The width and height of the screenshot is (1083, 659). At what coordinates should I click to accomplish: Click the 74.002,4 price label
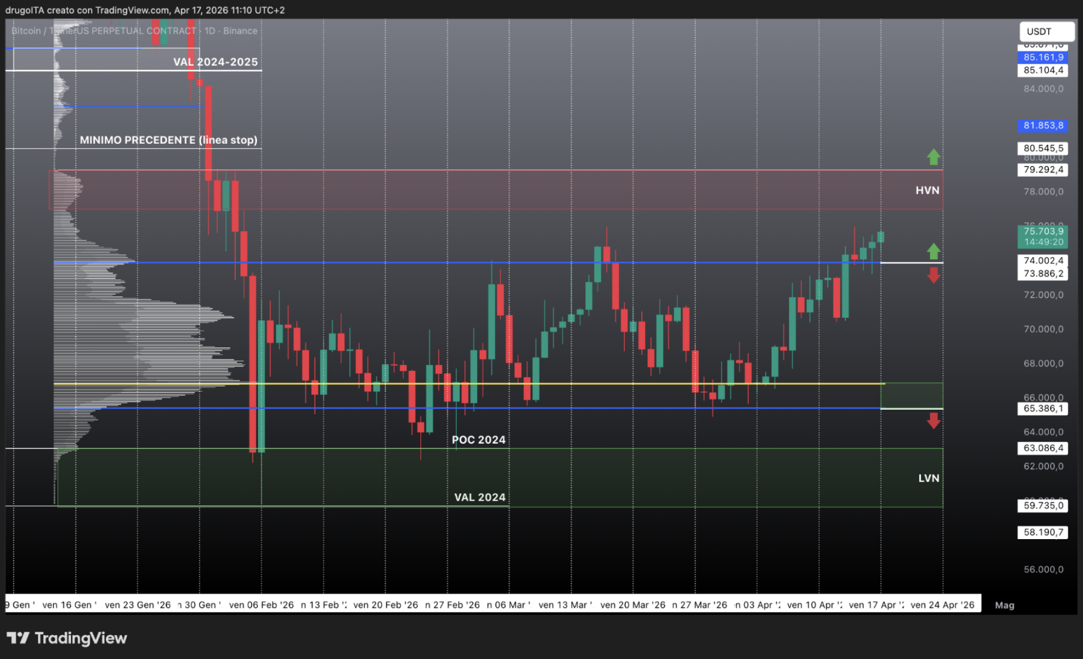tap(1043, 261)
